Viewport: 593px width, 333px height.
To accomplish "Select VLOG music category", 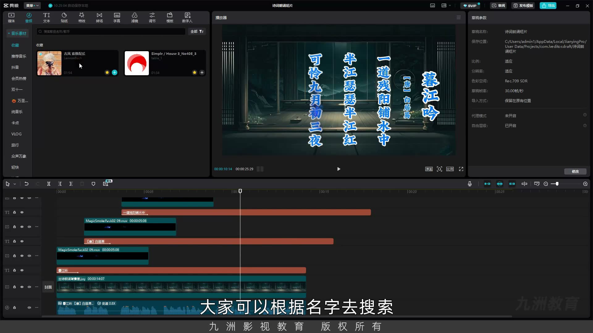I will point(16,134).
